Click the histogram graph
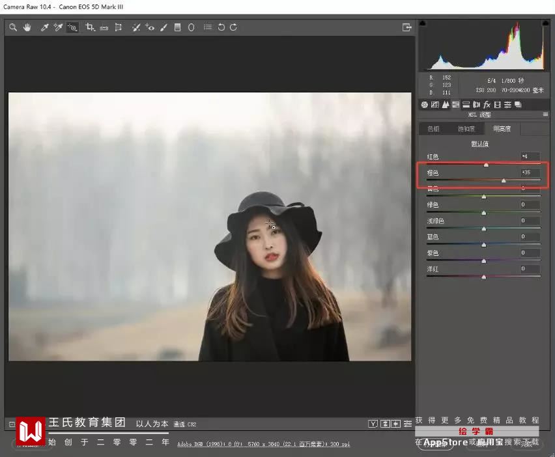Image resolution: width=555 pixels, height=457 pixels. 484,46
